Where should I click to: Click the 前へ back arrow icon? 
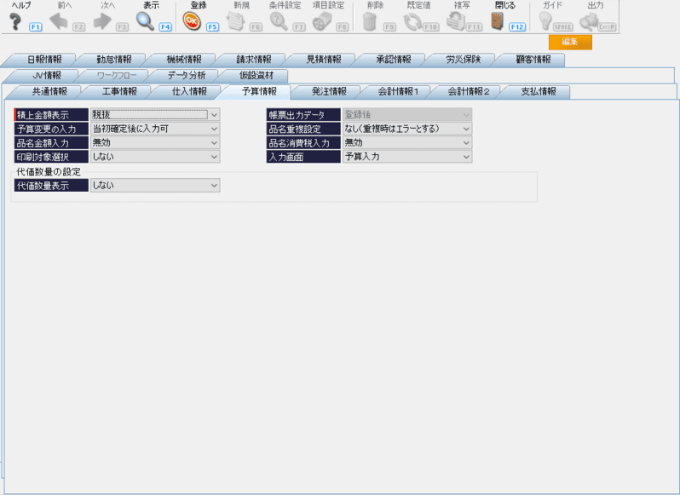(59, 21)
